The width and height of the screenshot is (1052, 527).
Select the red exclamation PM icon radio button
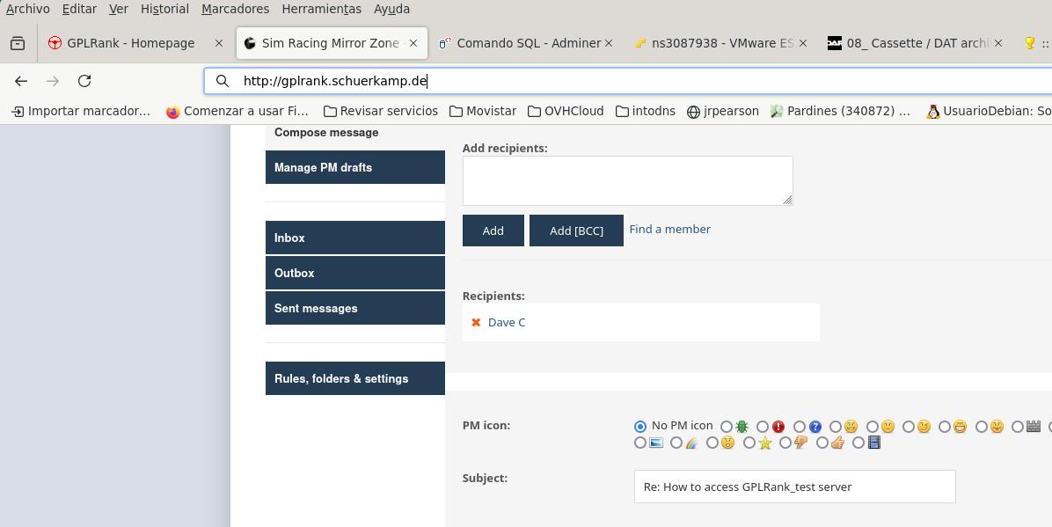(x=763, y=427)
